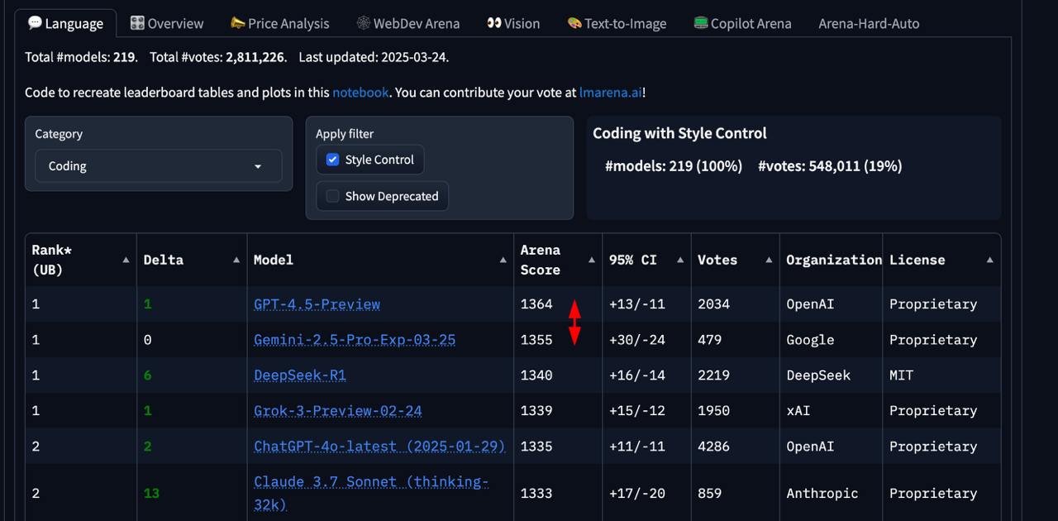
Task: Select Arena Score 1340 cell
Action: (x=558, y=375)
